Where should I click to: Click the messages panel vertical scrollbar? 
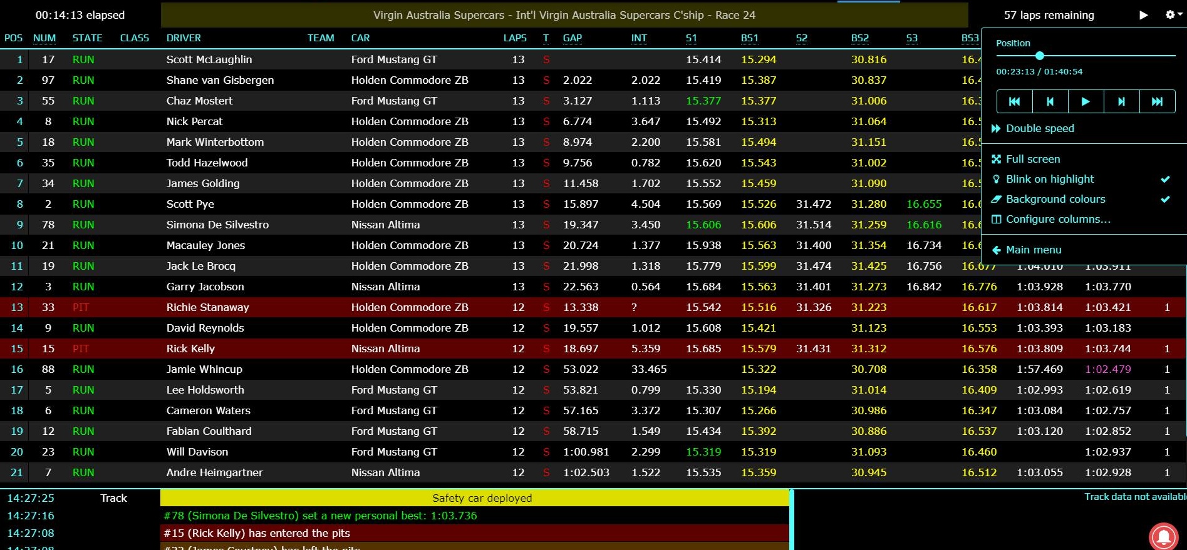(792, 519)
